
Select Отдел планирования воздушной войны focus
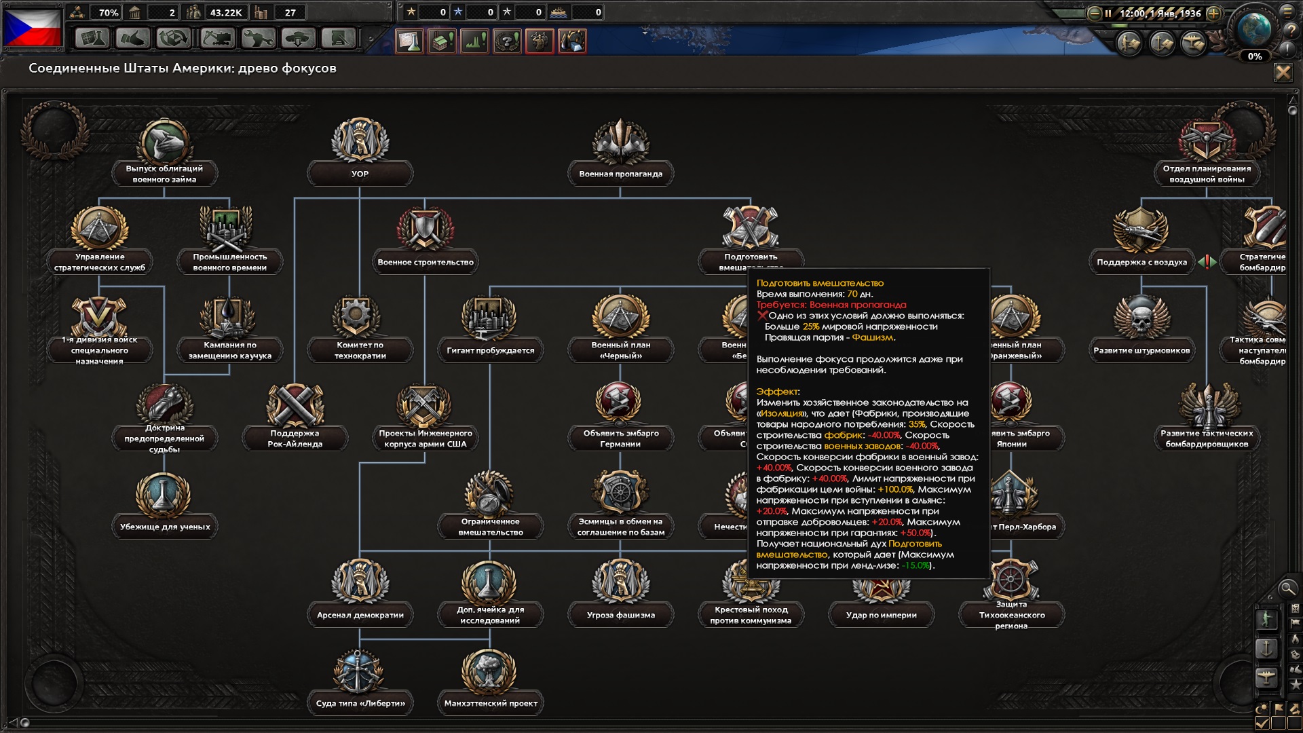1207,152
